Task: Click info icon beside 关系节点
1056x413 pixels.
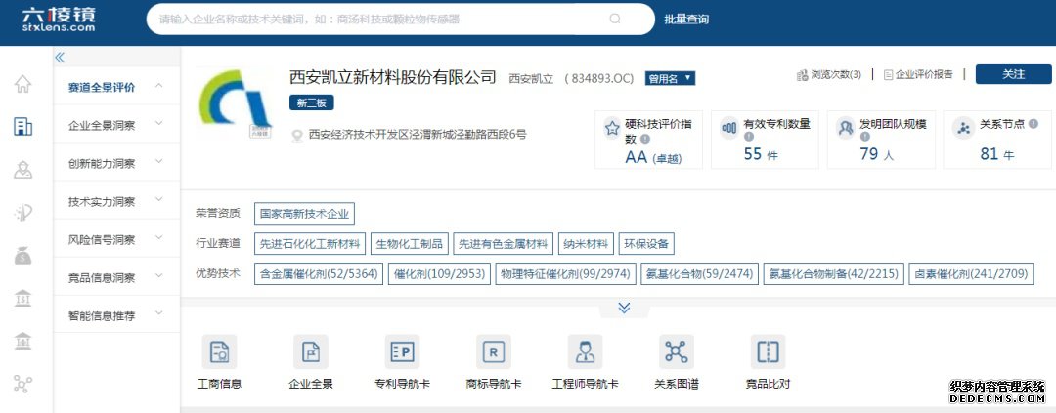Action: tap(1034, 124)
